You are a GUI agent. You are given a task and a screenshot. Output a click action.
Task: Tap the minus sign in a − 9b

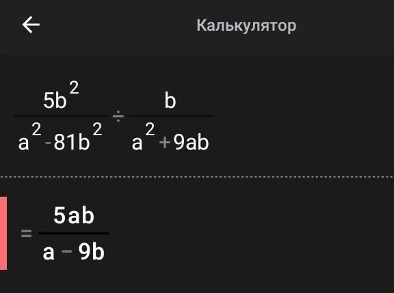[67, 251]
